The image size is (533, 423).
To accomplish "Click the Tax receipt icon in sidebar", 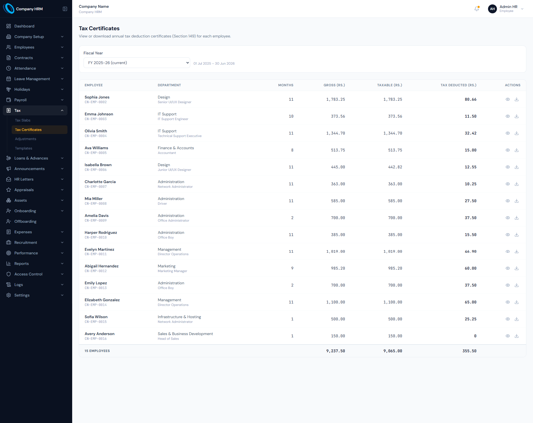I will point(9,110).
